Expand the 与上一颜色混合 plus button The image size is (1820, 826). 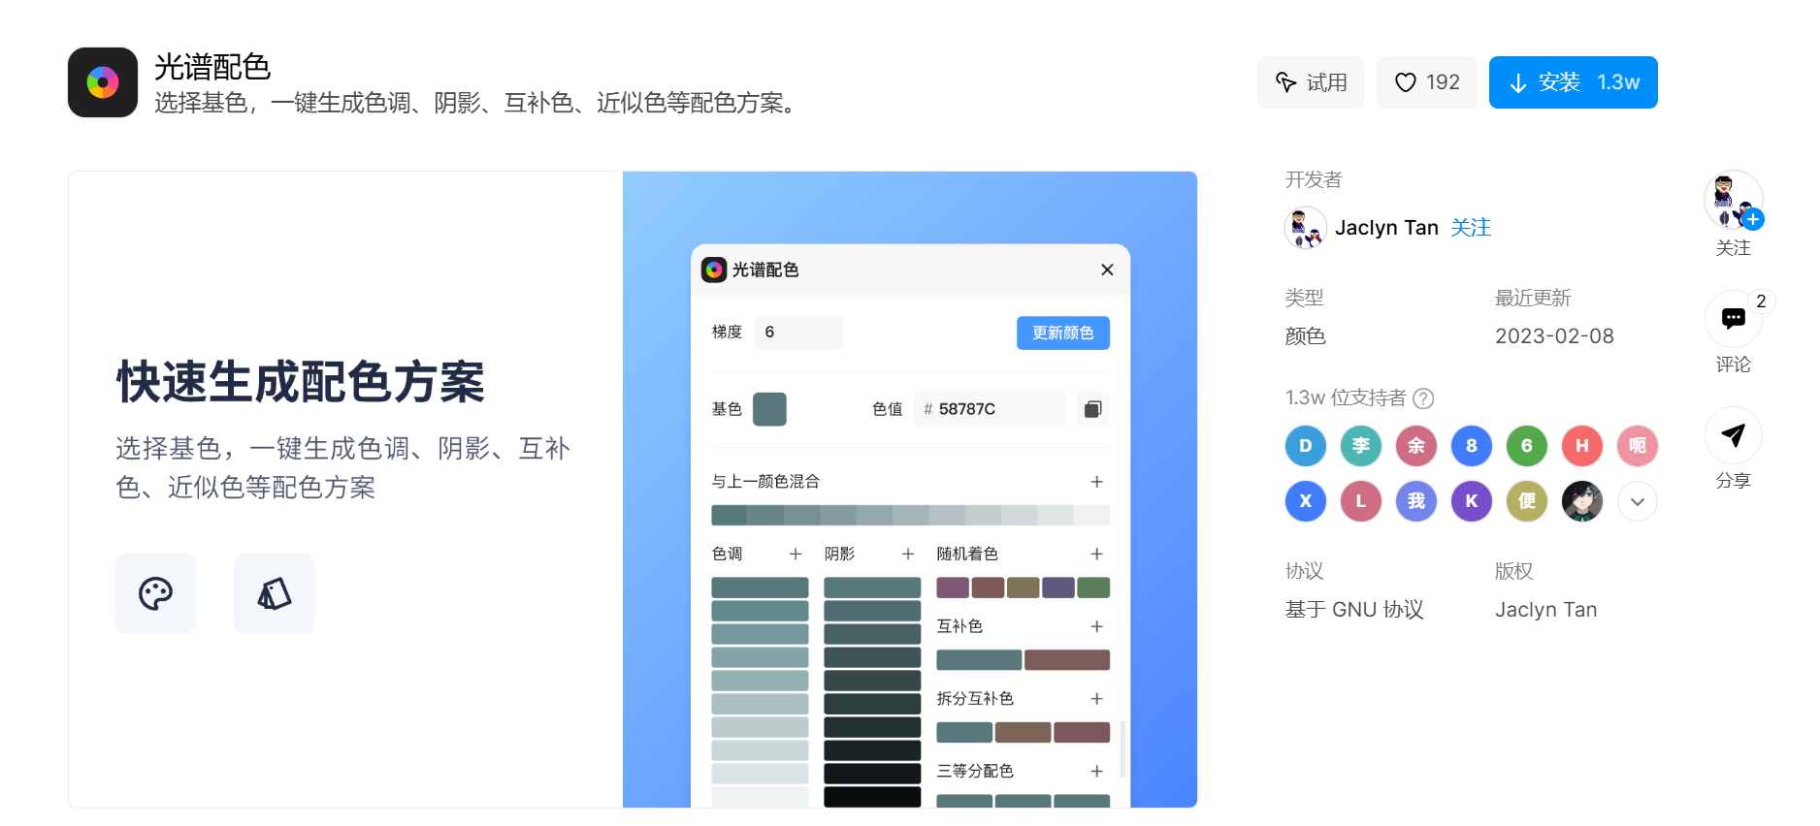(1096, 482)
